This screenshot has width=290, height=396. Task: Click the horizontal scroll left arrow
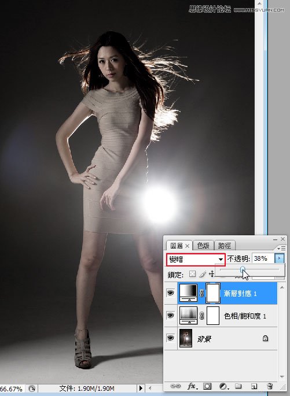pos(150,388)
